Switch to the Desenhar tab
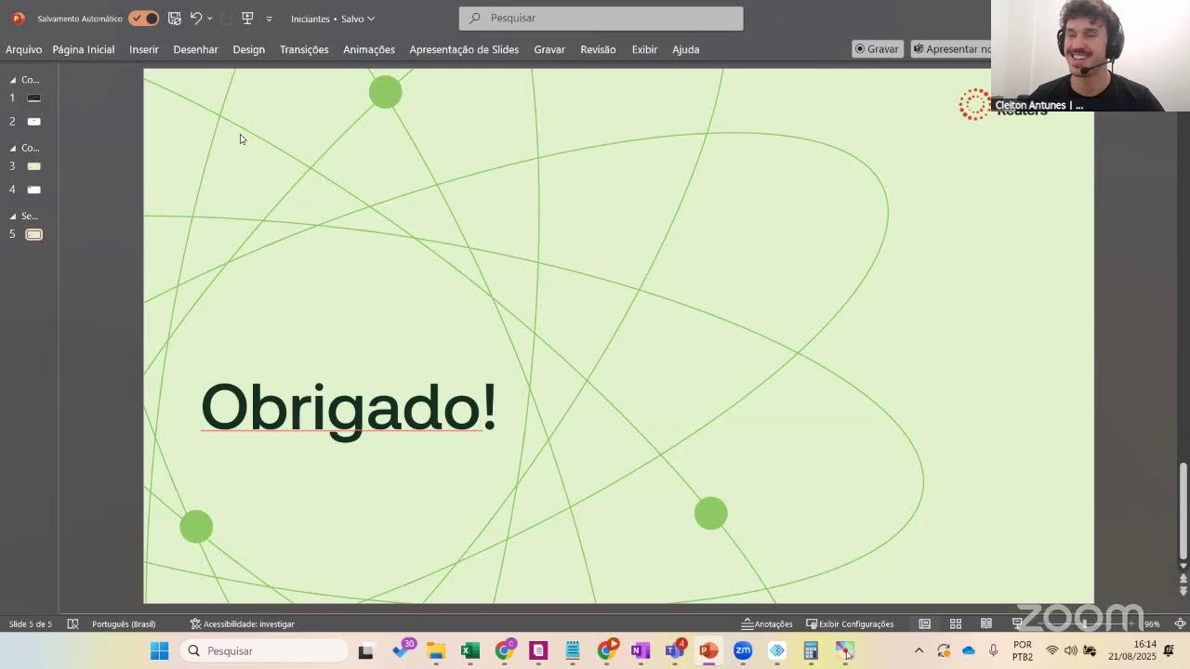This screenshot has height=669, width=1190. [x=195, y=49]
